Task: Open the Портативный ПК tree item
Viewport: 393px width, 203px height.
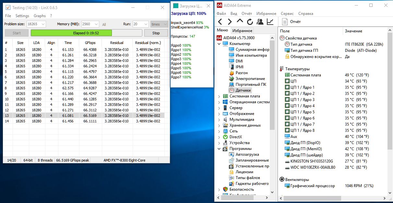Action: point(247,85)
